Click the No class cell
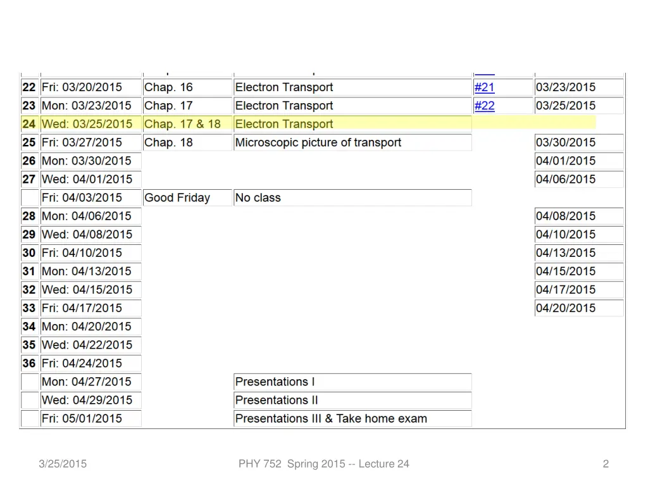Image resolution: width=648 pixels, height=486 pixels. [x=352, y=197]
